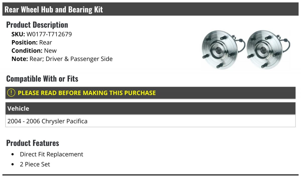Click the Vehicle column header
This screenshot has width=301, height=178.
[150, 108]
